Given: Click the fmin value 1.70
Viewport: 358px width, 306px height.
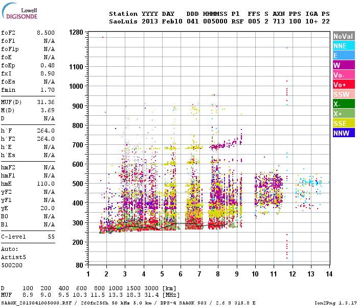Looking at the screenshot, I should (x=48, y=90).
